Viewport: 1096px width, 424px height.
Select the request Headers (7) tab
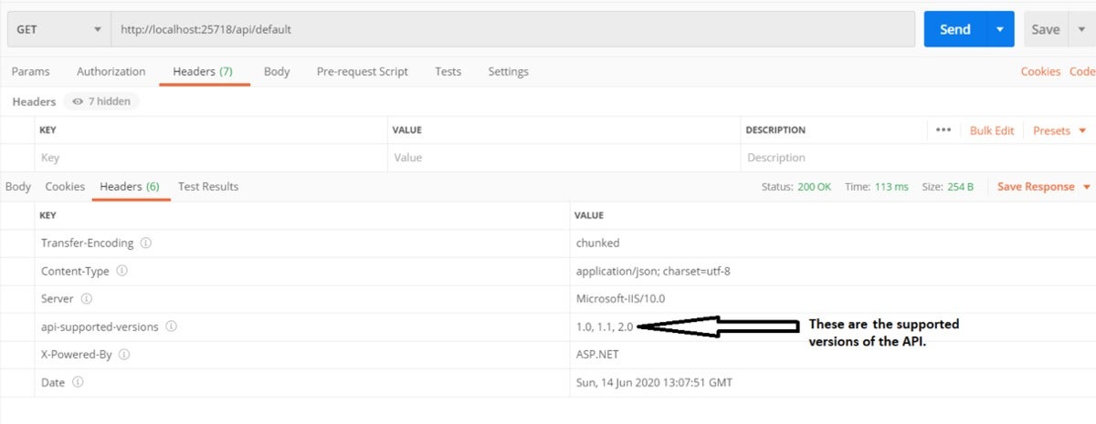pos(203,71)
